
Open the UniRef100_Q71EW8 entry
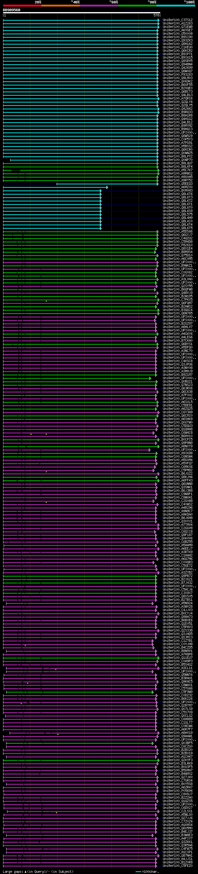(x=178, y=27)
